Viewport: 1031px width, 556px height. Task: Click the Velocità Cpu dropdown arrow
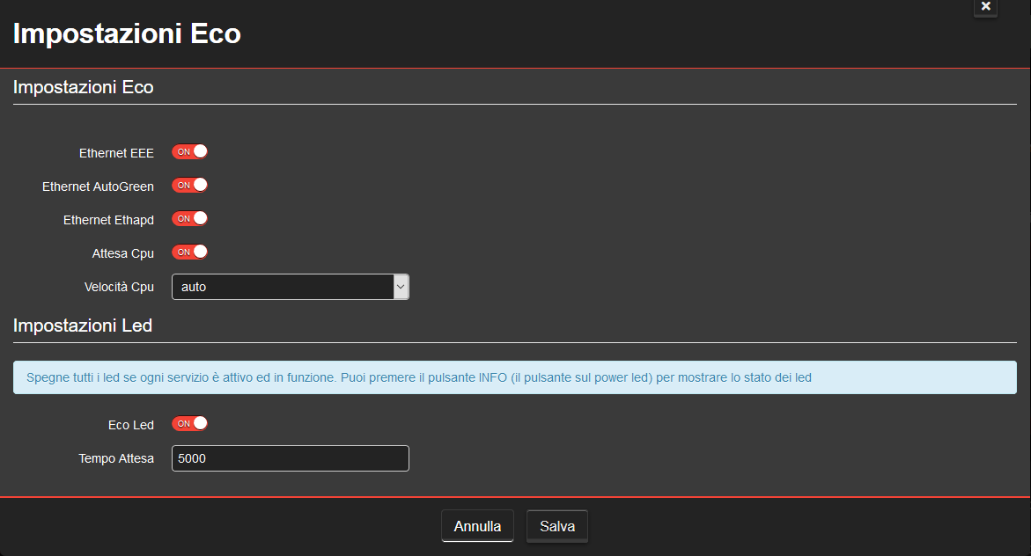click(401, 286)
